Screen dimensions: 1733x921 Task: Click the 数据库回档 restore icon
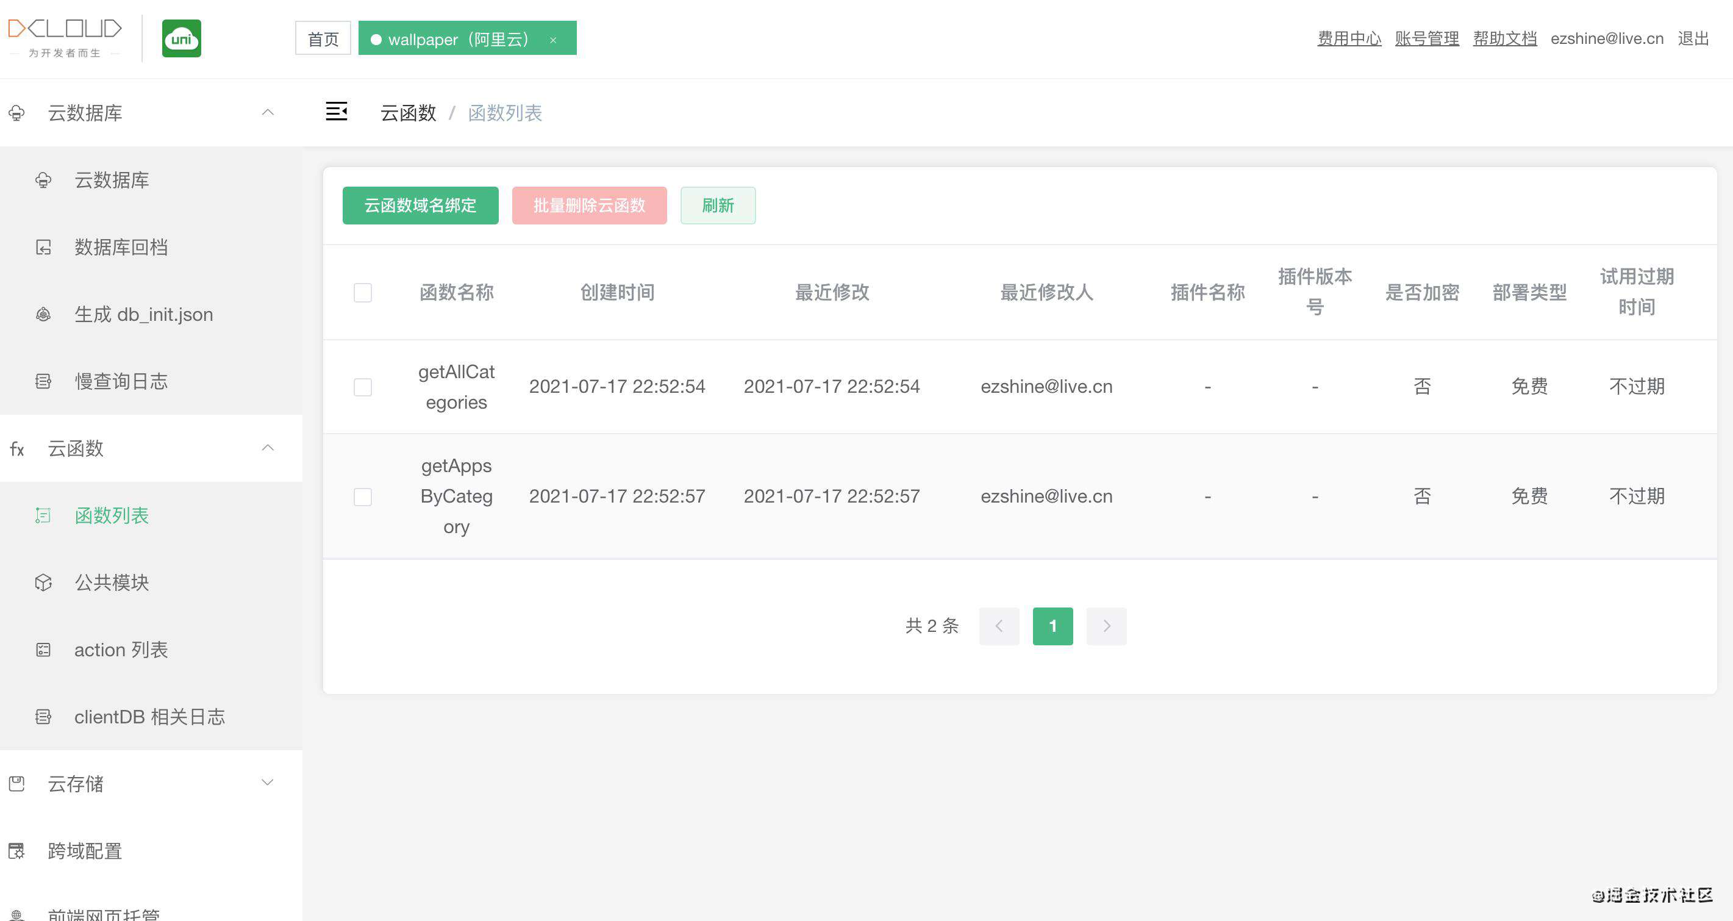click(x=43, y=248)
